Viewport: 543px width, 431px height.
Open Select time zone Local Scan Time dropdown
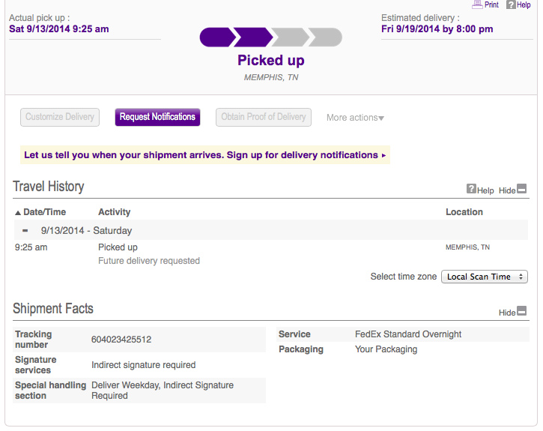pos(484,277)
